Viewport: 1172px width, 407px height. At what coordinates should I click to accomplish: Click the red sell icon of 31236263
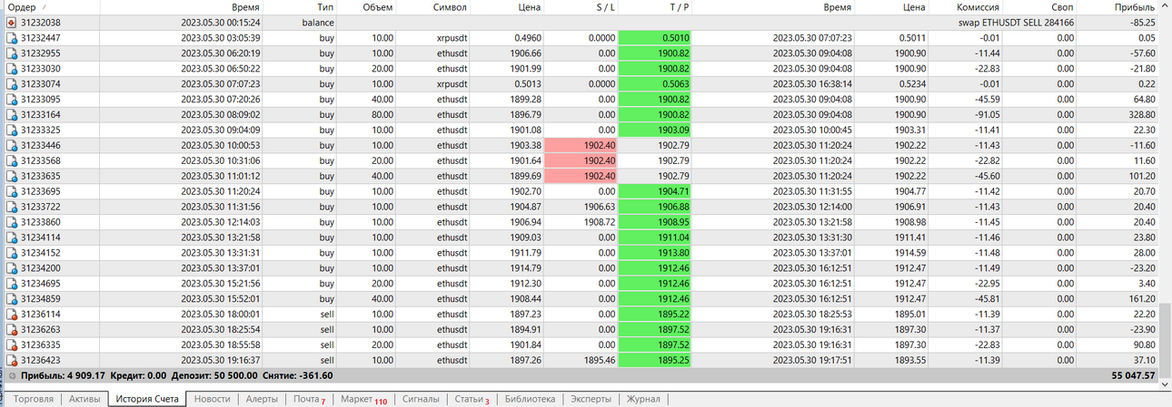click(11, 329)
